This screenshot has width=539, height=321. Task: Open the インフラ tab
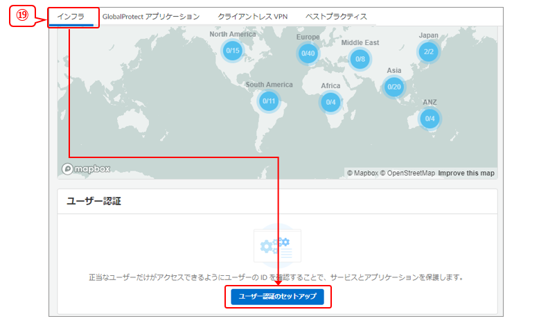[71, 17]
